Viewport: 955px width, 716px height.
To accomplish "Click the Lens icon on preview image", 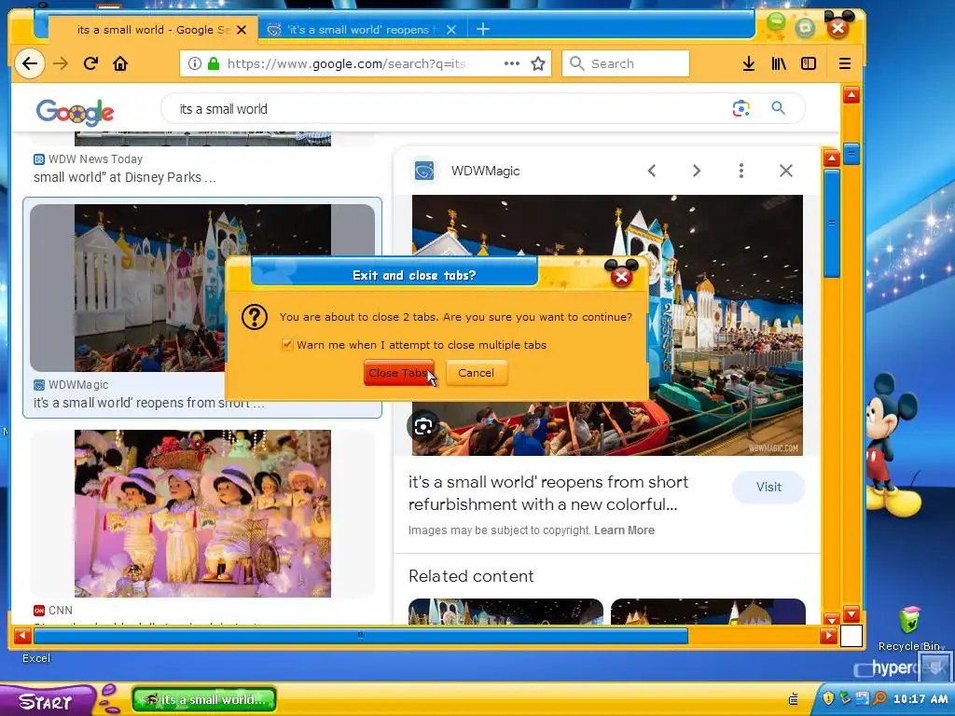I will (x=423, y=426).
